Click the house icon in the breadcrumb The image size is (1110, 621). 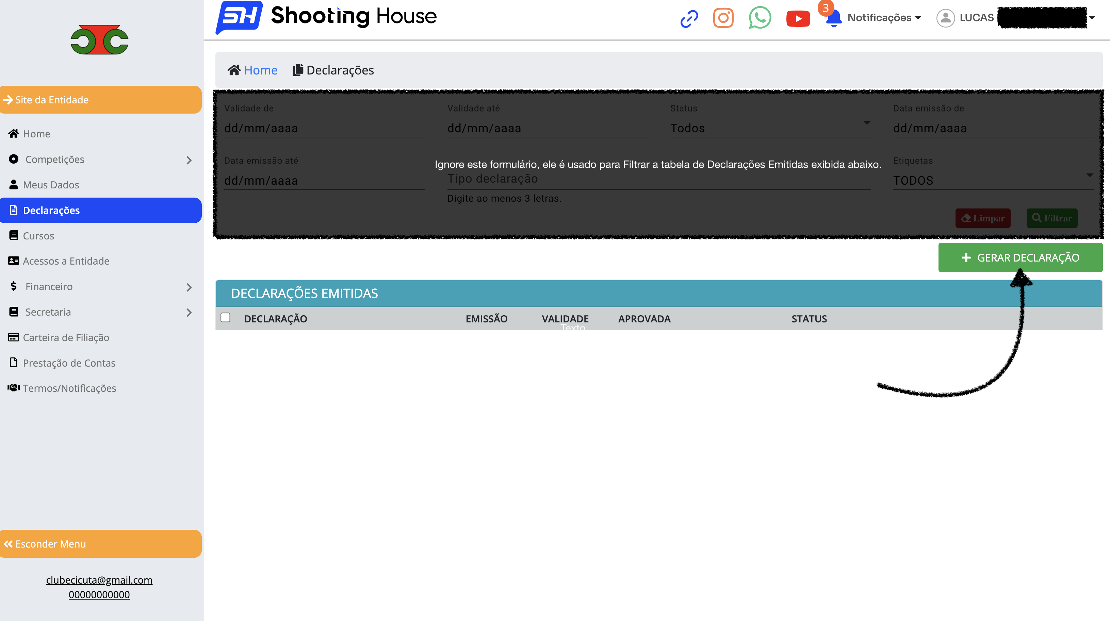pos(234,70)
